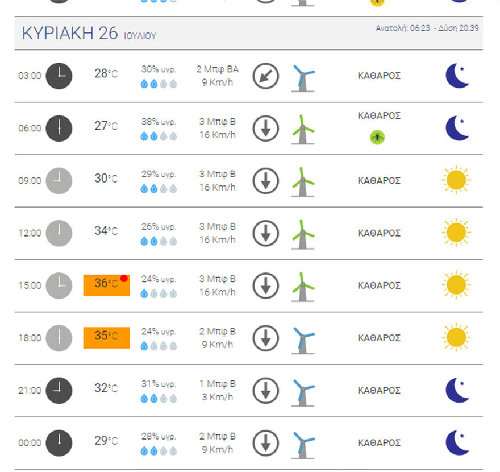Click the orange 35°C temperature box
The image size is (500, 472).
[x=106, y=337]
